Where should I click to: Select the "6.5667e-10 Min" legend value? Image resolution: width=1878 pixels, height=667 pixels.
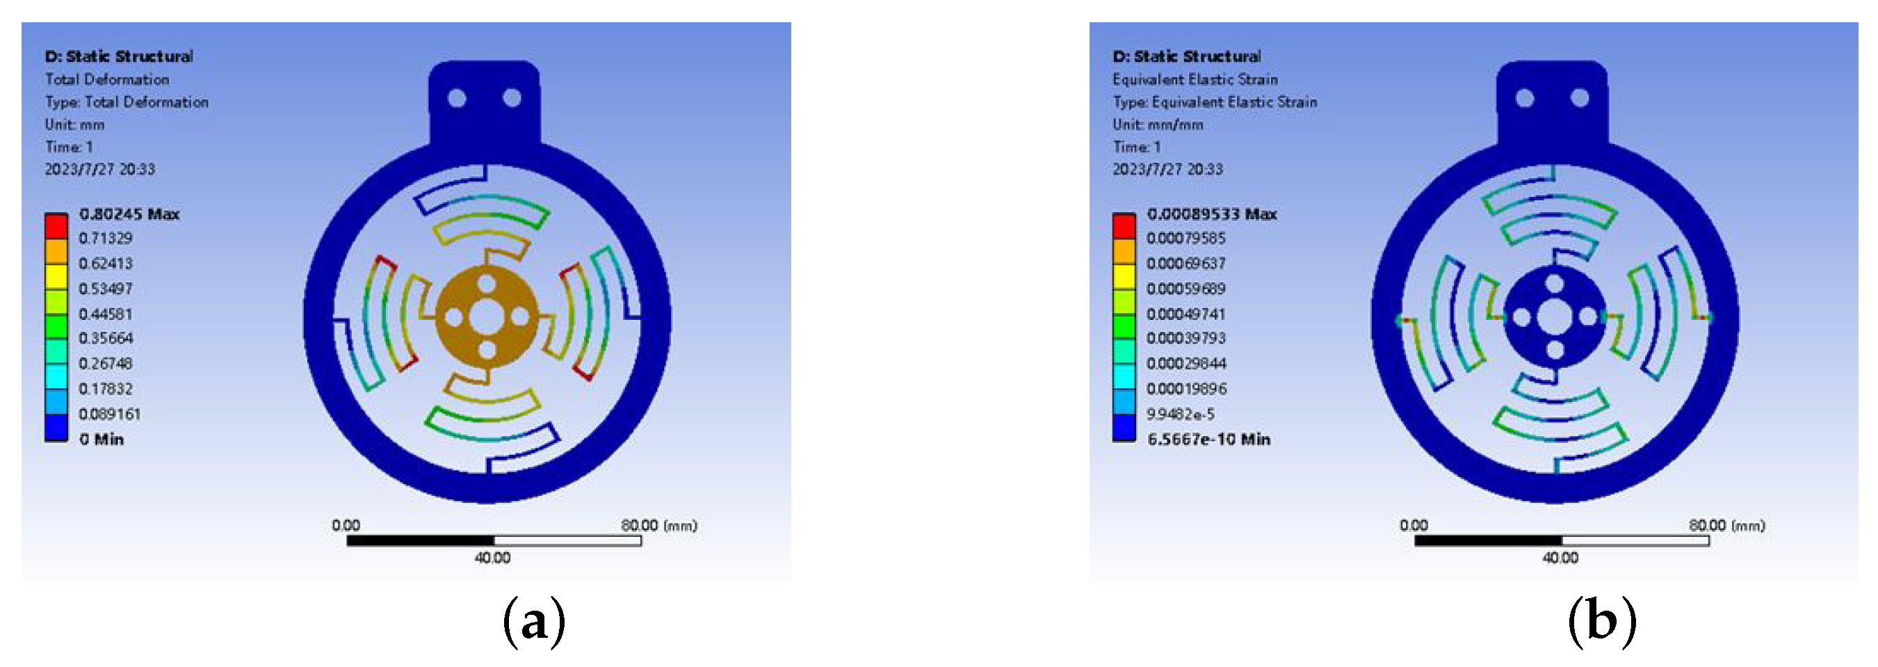tap(1210, 440)
